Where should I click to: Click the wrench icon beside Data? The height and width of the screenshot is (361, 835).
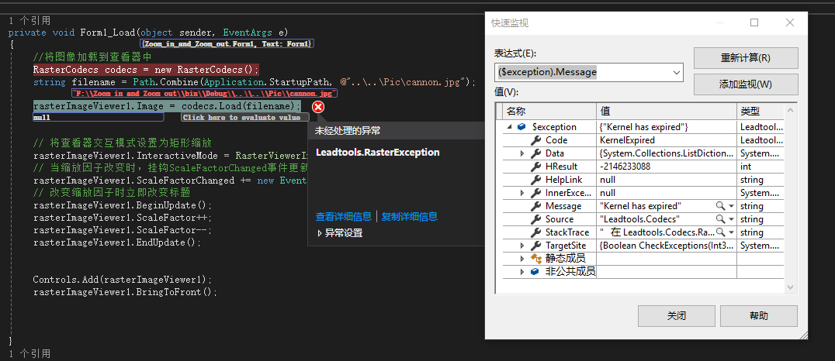536,153
